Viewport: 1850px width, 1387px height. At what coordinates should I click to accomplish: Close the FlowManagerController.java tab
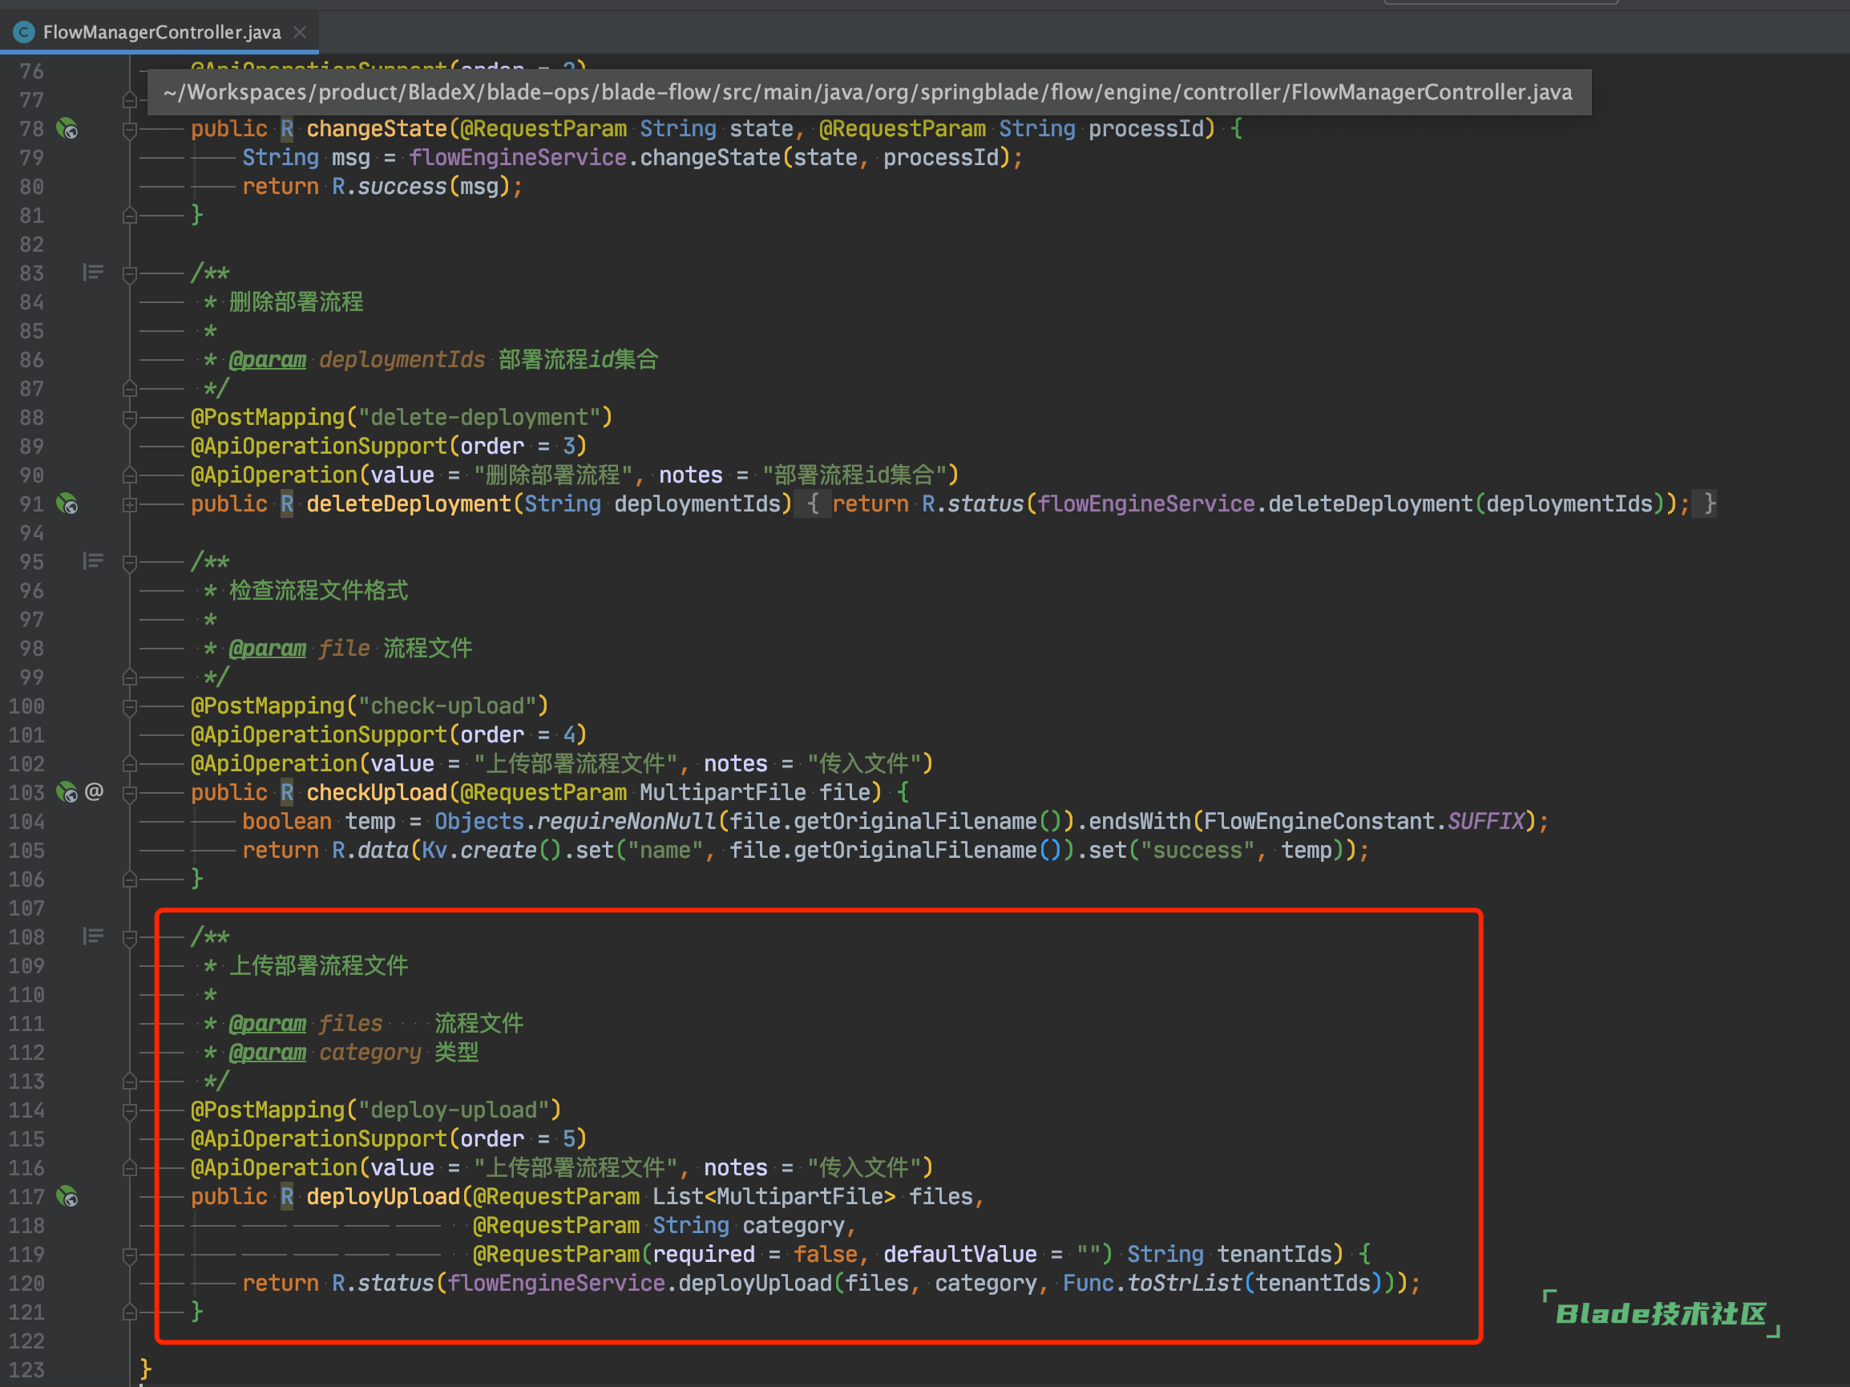tap(301, 32)
